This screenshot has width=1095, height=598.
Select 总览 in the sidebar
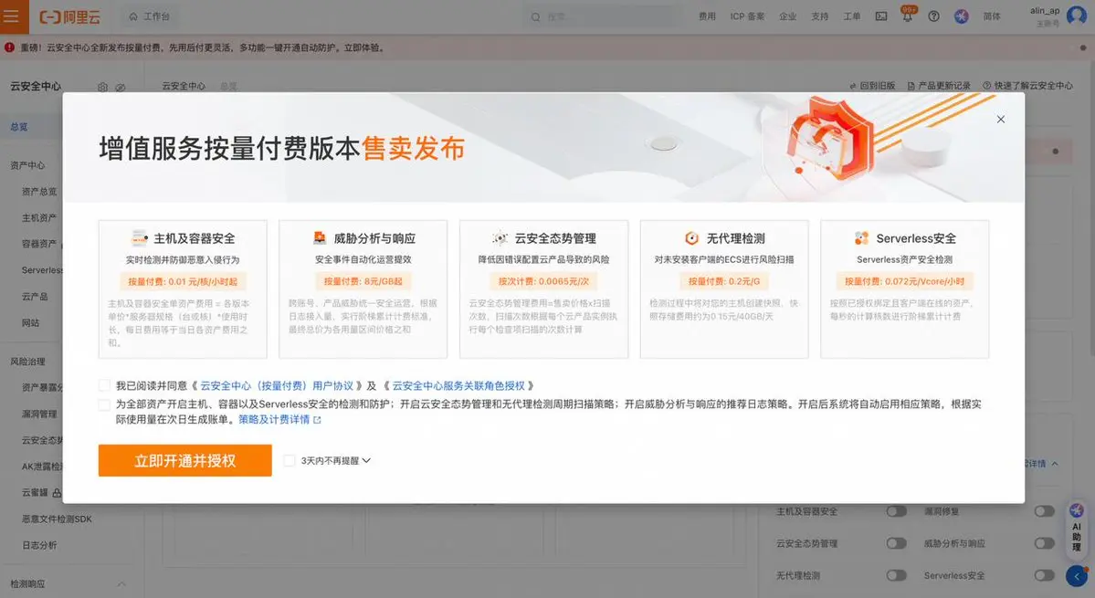pos(19,127)
